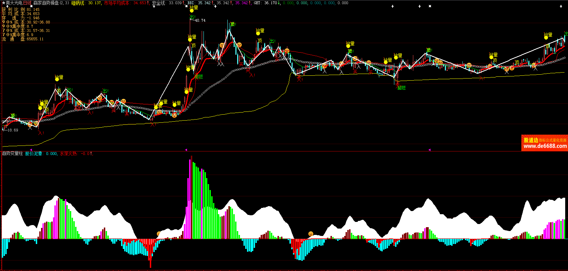This screenshot has height=271, width=568.
Task: Click the 砸锅线 indicator label
Action: (x=78, y=3)
